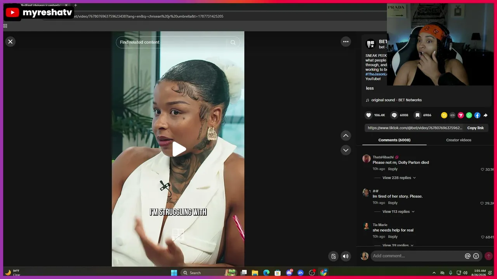Screen dimensions: 497x279
Task: Open the emoji picker smiley icon
Action: tap(476, 256)
